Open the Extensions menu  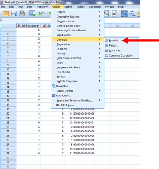point(95,7)
